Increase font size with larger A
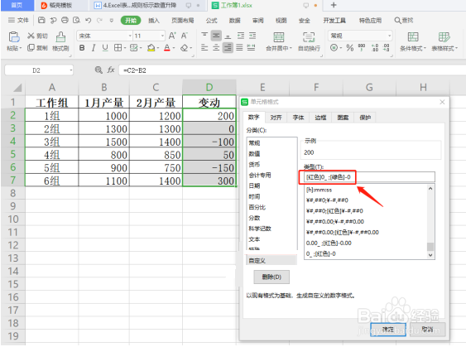466x347 pixels. pyautogui.click(x=172, y=36)
